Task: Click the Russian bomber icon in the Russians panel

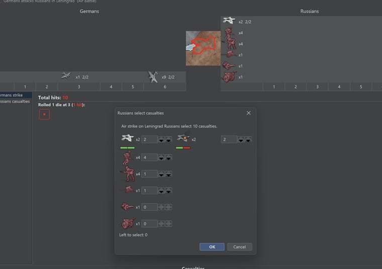Action: coord(229,21)
